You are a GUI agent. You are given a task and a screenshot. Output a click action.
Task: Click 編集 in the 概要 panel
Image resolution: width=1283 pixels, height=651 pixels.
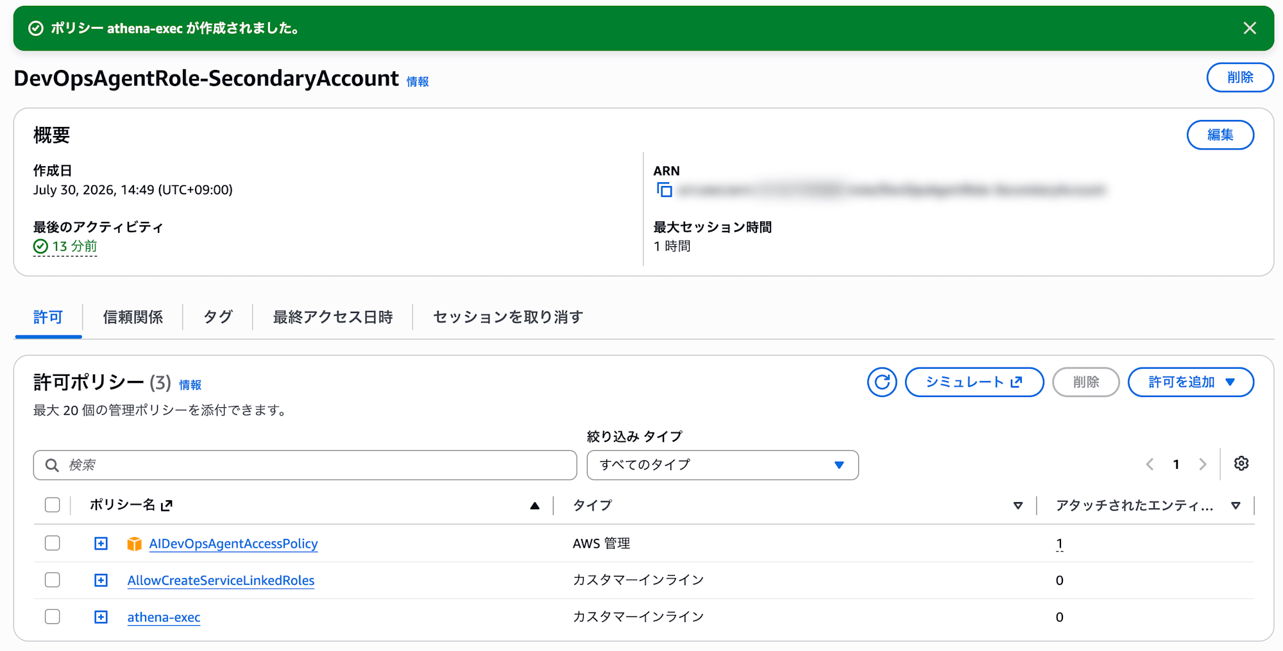click(x=1220, y=135)
